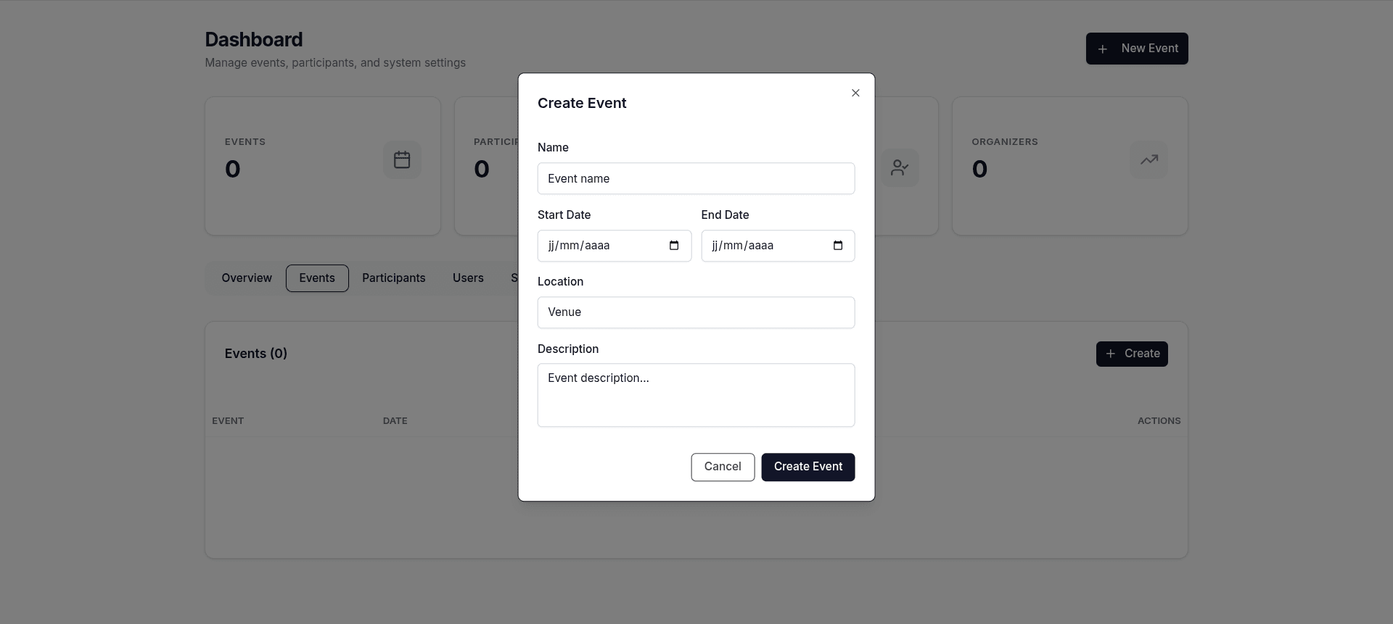
Task: Click the ACTIONS column header
Action: point(1159,421)
